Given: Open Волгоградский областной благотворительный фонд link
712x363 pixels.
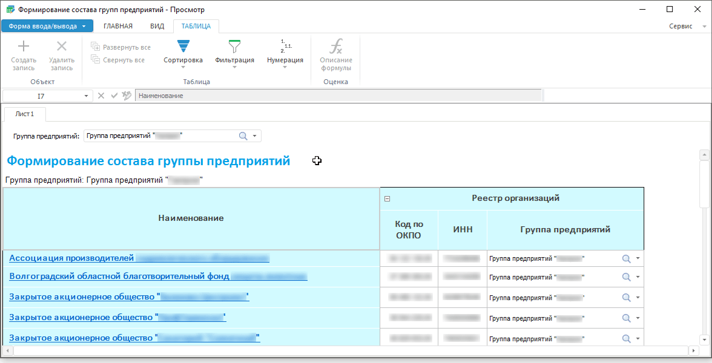Looking at the screenshot, I should (158, 276).
